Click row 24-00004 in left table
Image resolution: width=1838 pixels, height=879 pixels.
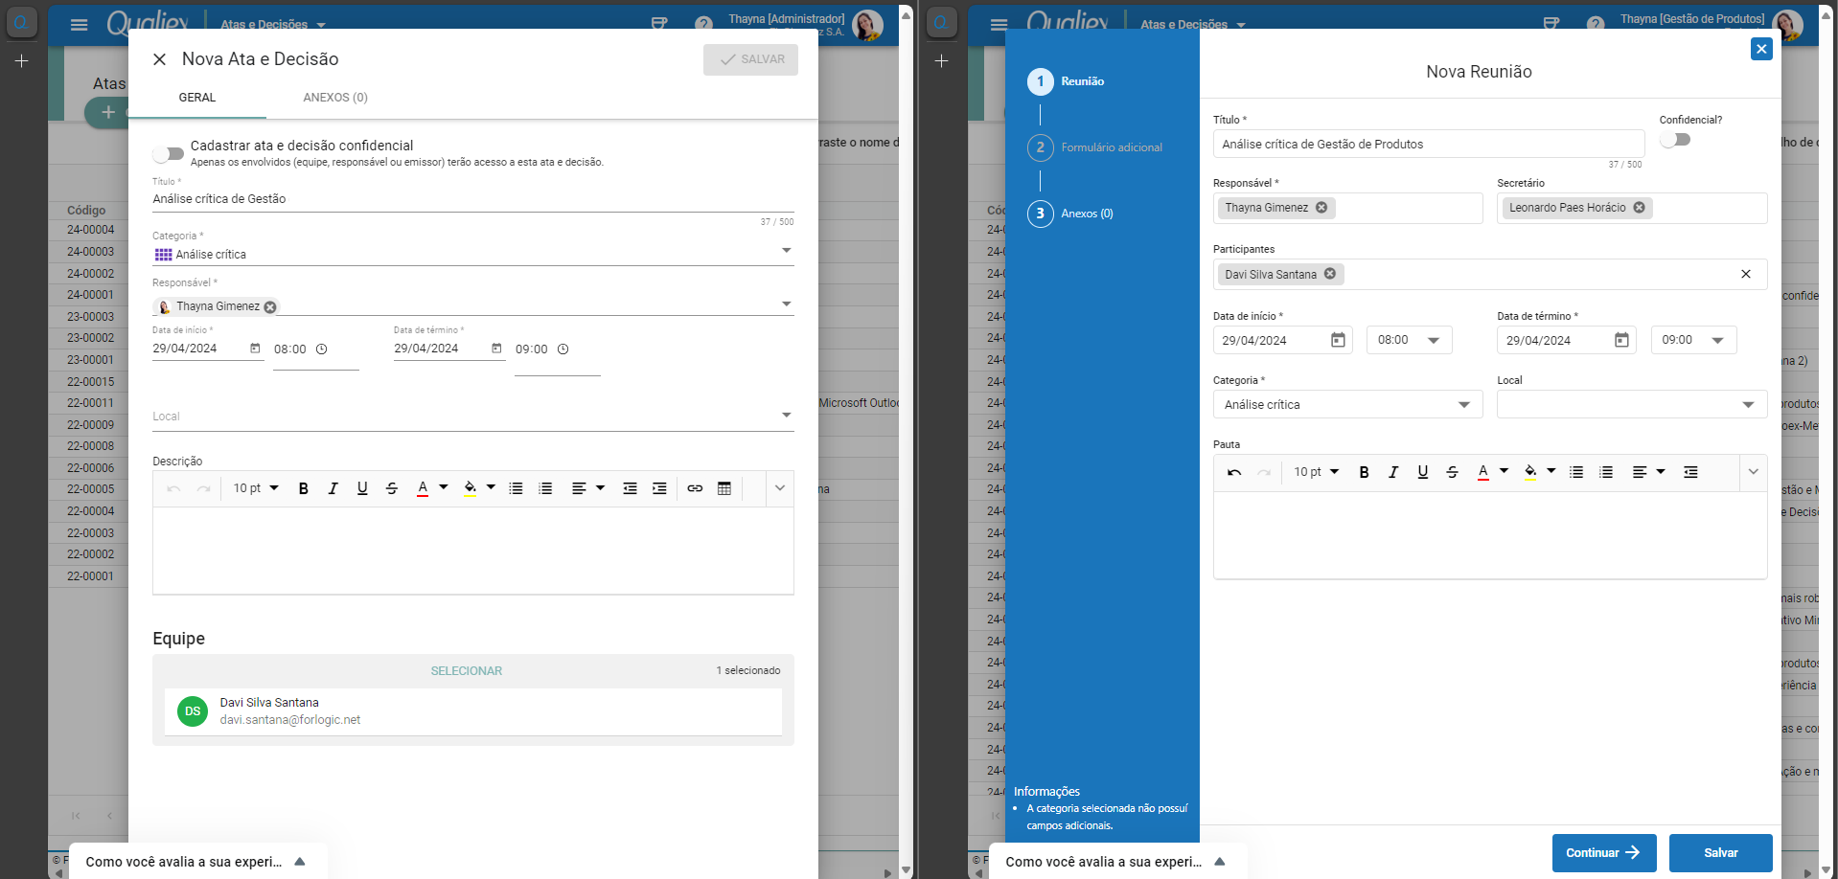pos(90,230)
